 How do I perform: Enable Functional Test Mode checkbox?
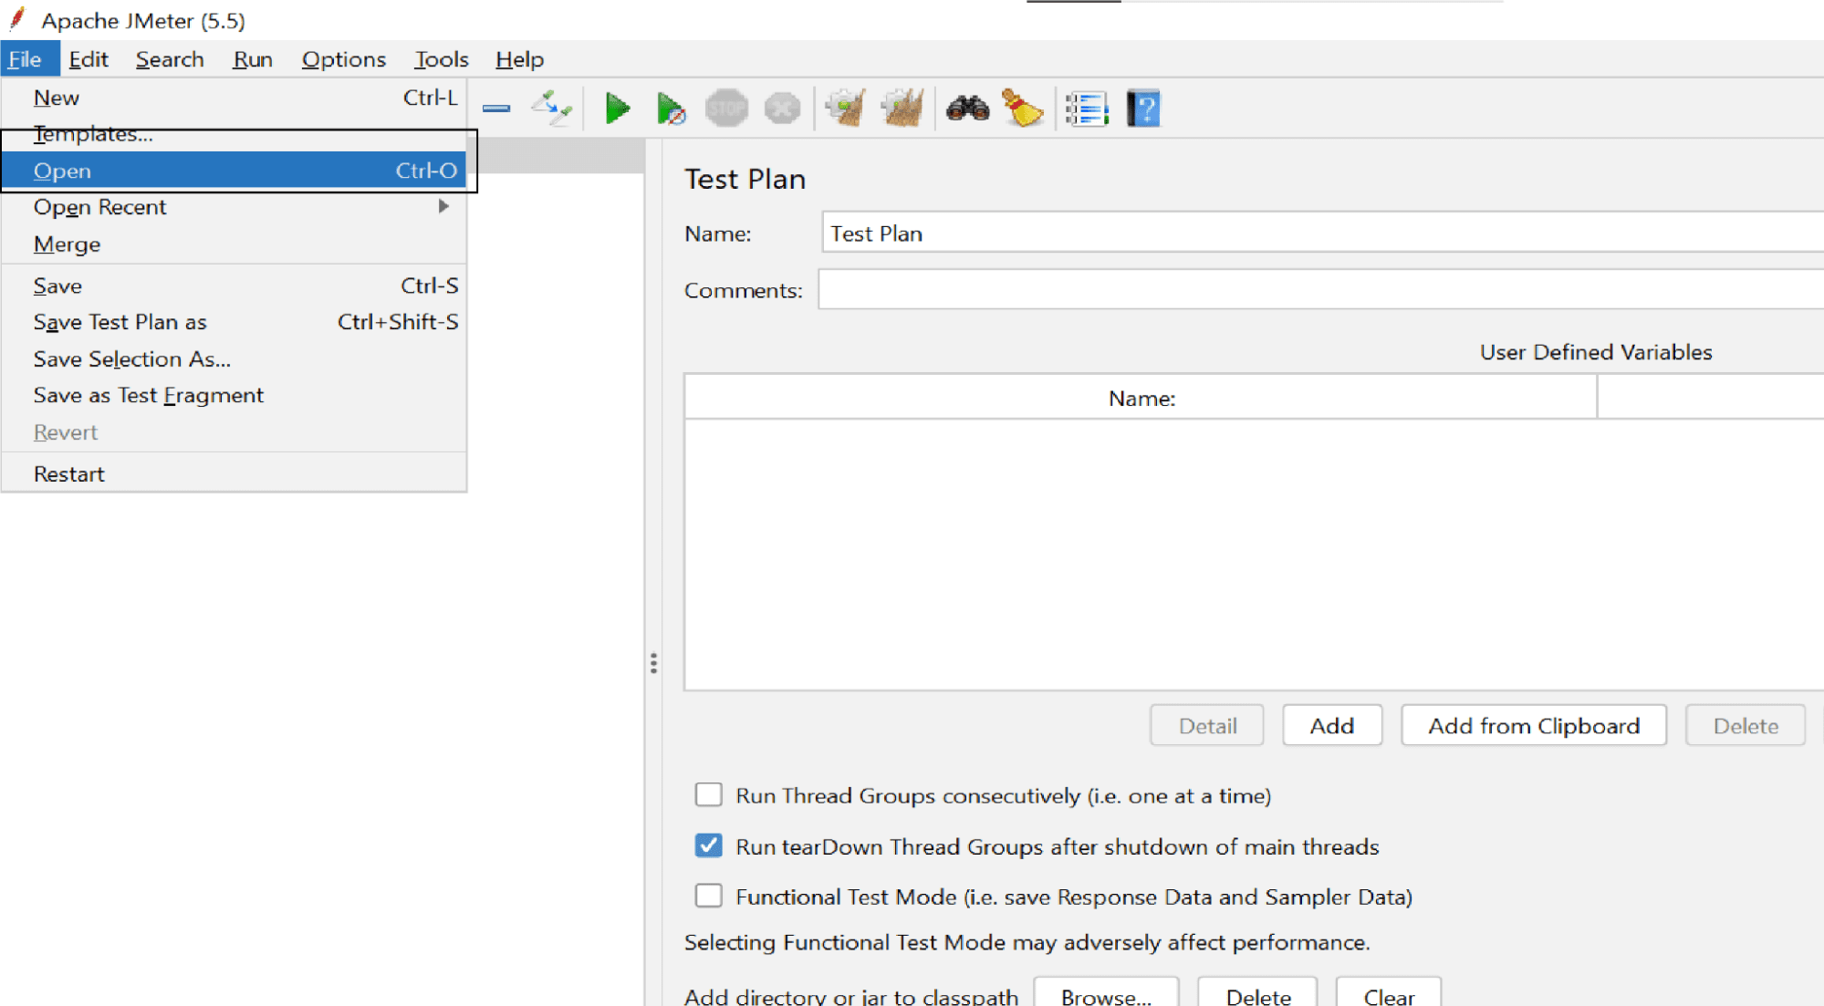pos(709,896)
